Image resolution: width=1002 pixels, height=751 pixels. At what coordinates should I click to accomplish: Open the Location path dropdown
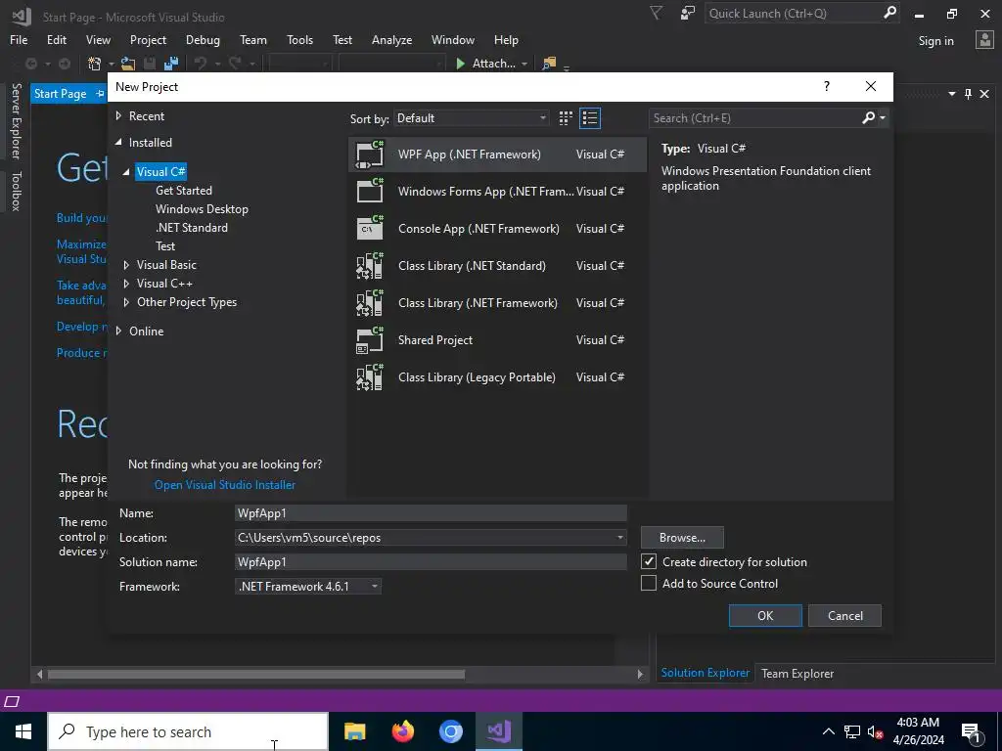click(619, 538)
